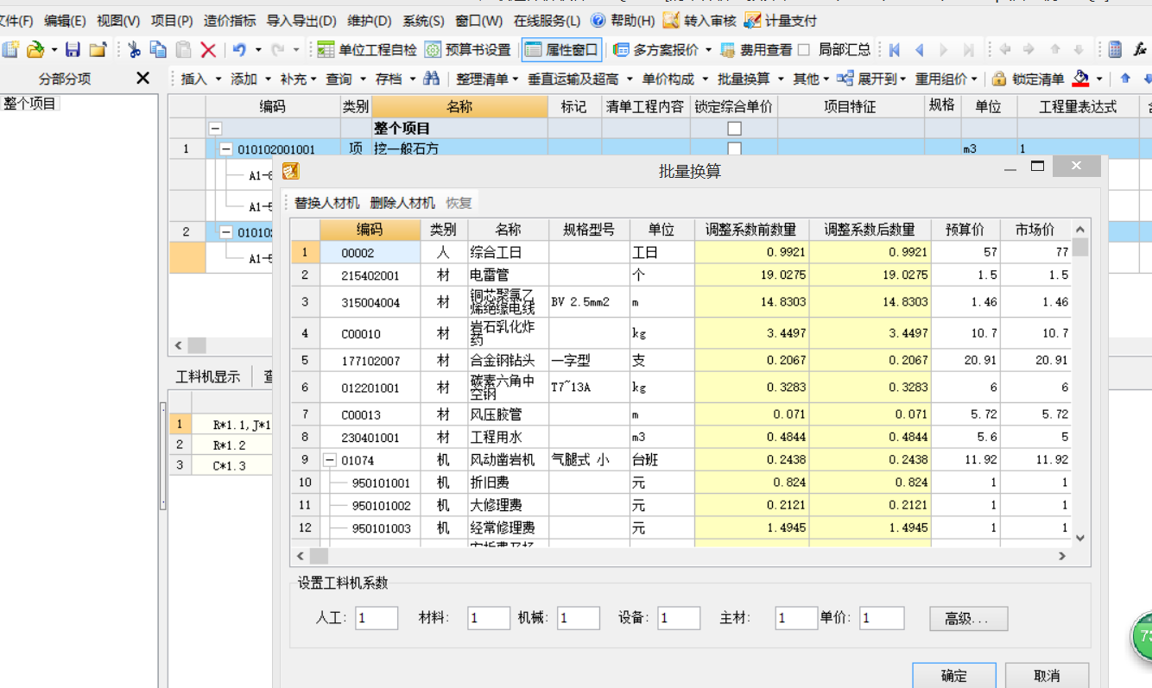Viewport: 1152px width, 688px height.
Task: Click the copy icon in toolbar
Action: pyautogui.click(x=158, y=49)
